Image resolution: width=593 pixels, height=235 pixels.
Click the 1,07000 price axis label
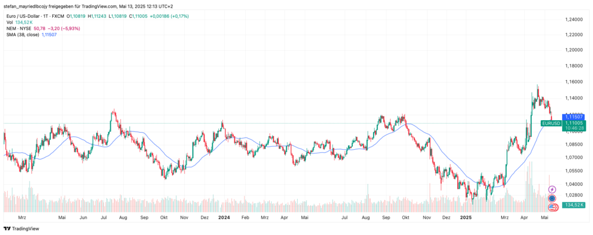[573, 157]
